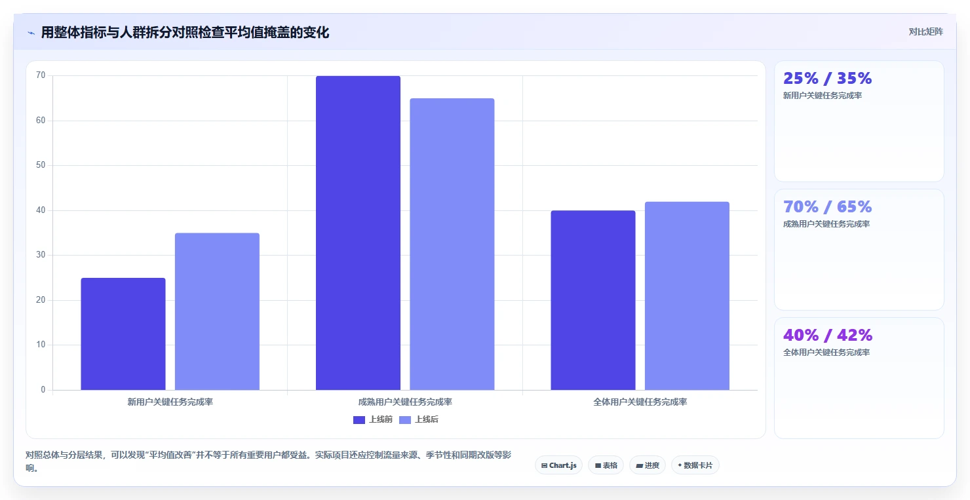970x500 pixels.
Task: Click the 上线后 bar for 新用户关键任务完成率
Action: click(x=217, y=311)
